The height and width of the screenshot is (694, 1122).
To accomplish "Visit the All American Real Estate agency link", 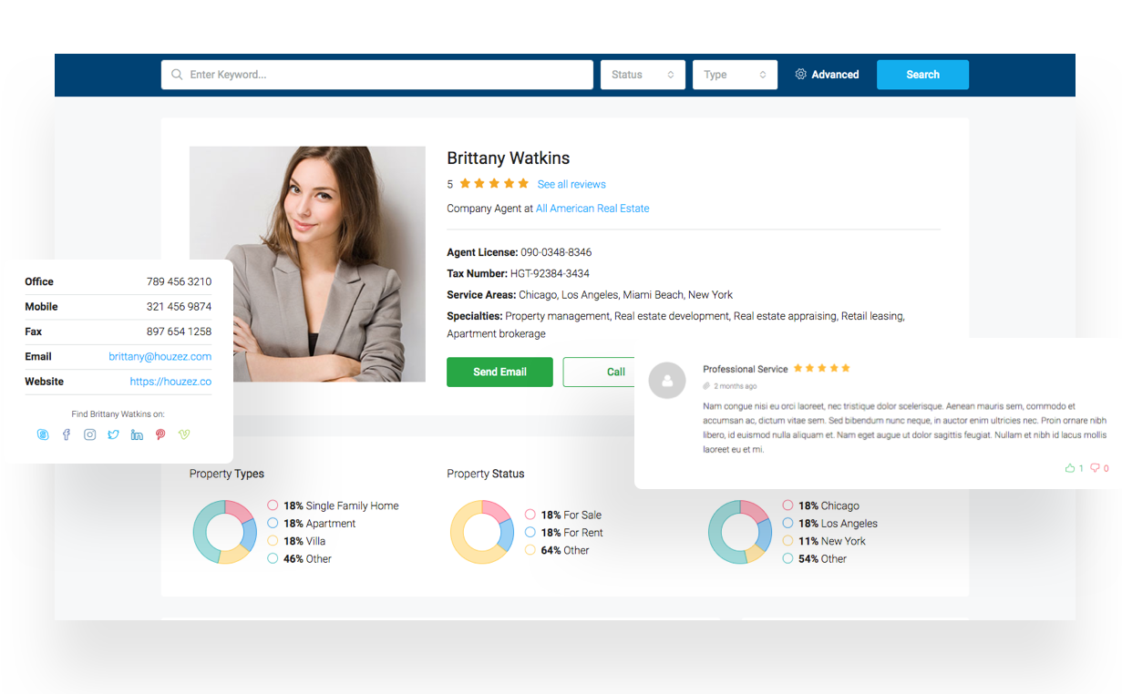I will pyautogui.click(x=592, y=208).
